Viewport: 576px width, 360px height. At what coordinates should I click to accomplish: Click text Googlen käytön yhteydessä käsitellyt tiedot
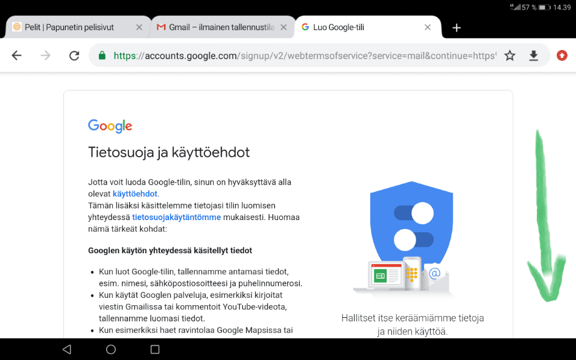[169, 250]
